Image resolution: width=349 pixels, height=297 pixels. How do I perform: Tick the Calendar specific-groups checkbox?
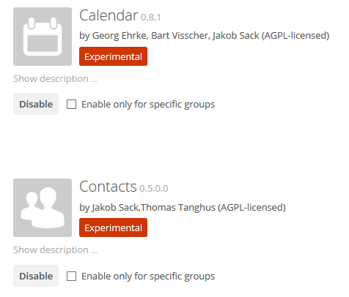tap(71, 105)
